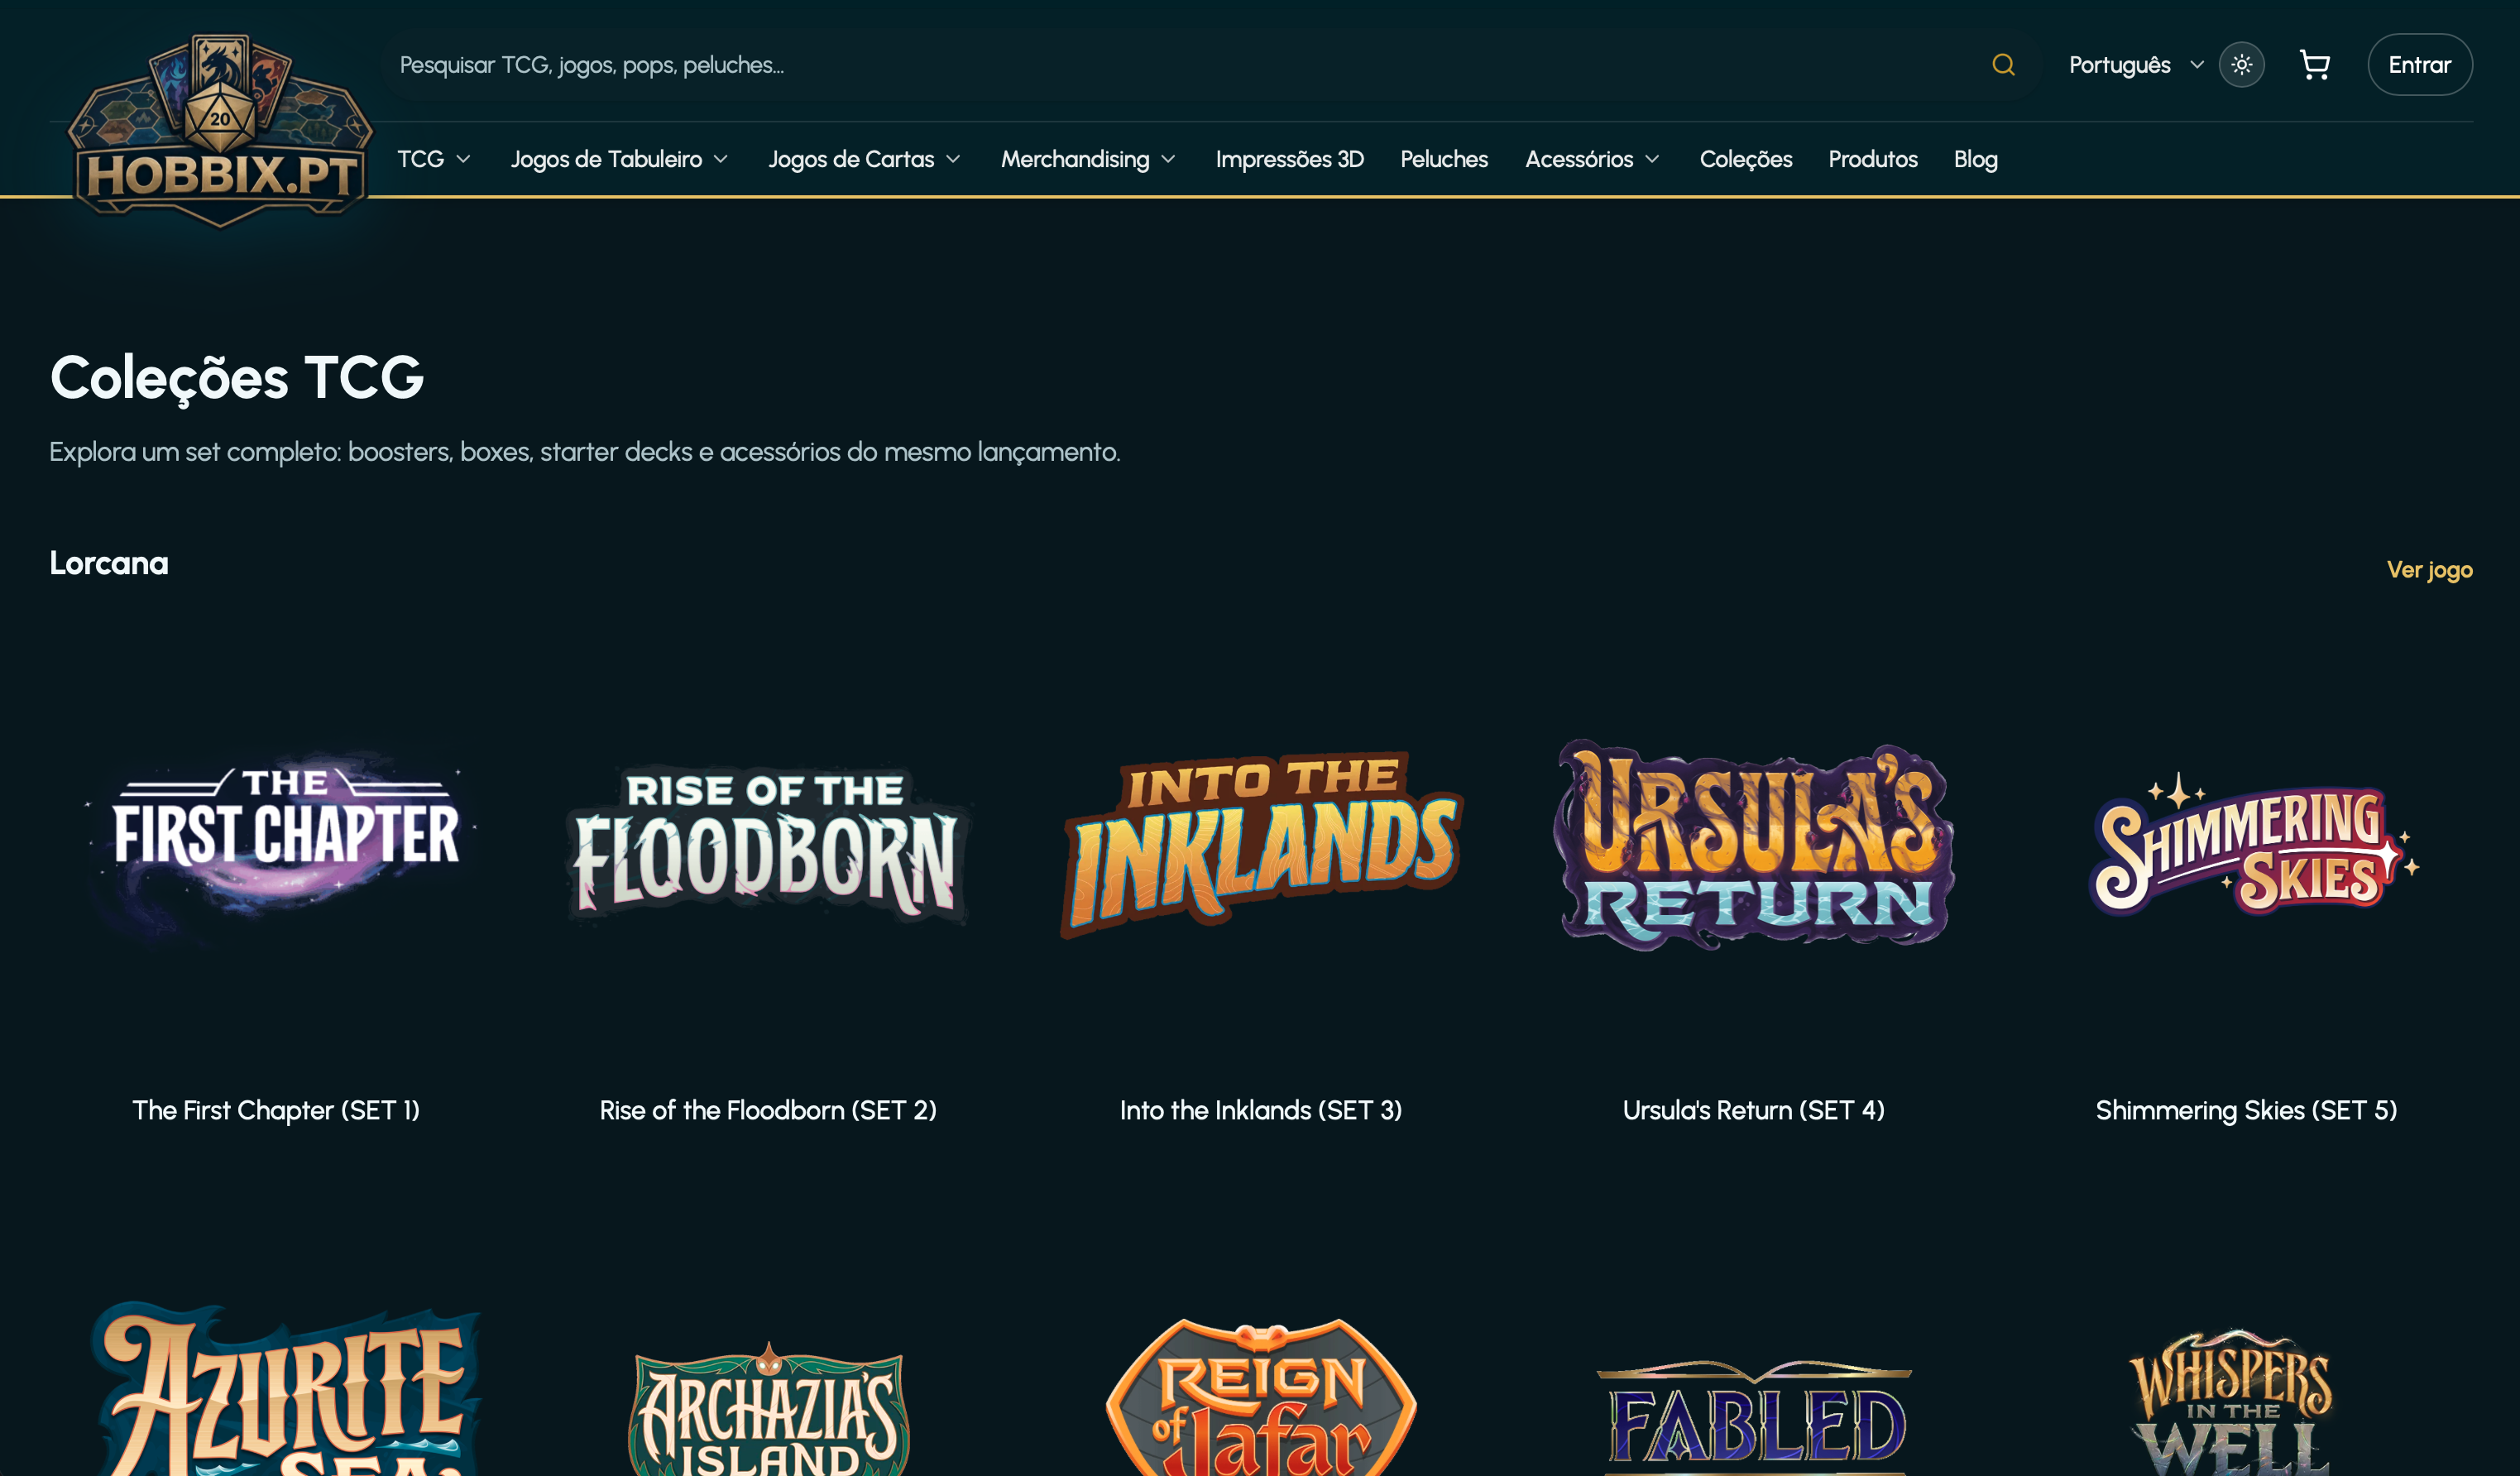
Task: Click the Entrar button
Action: (2419, 65)
